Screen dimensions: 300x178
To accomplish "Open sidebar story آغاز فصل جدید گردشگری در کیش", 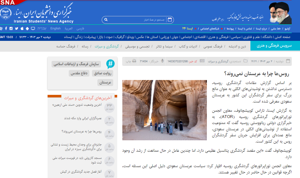I will point(81,172).
